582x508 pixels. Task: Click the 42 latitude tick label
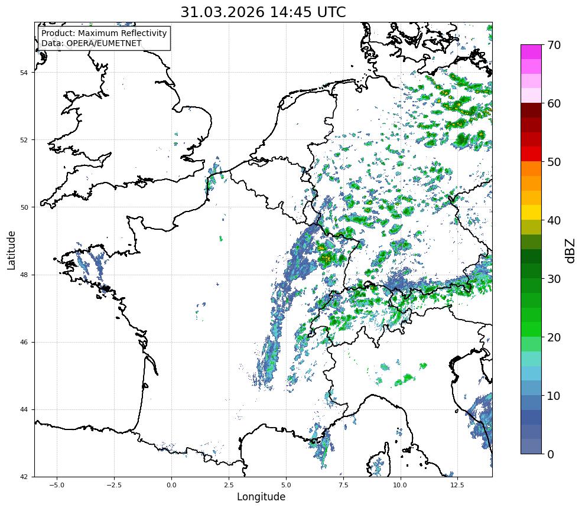point(24,477)
